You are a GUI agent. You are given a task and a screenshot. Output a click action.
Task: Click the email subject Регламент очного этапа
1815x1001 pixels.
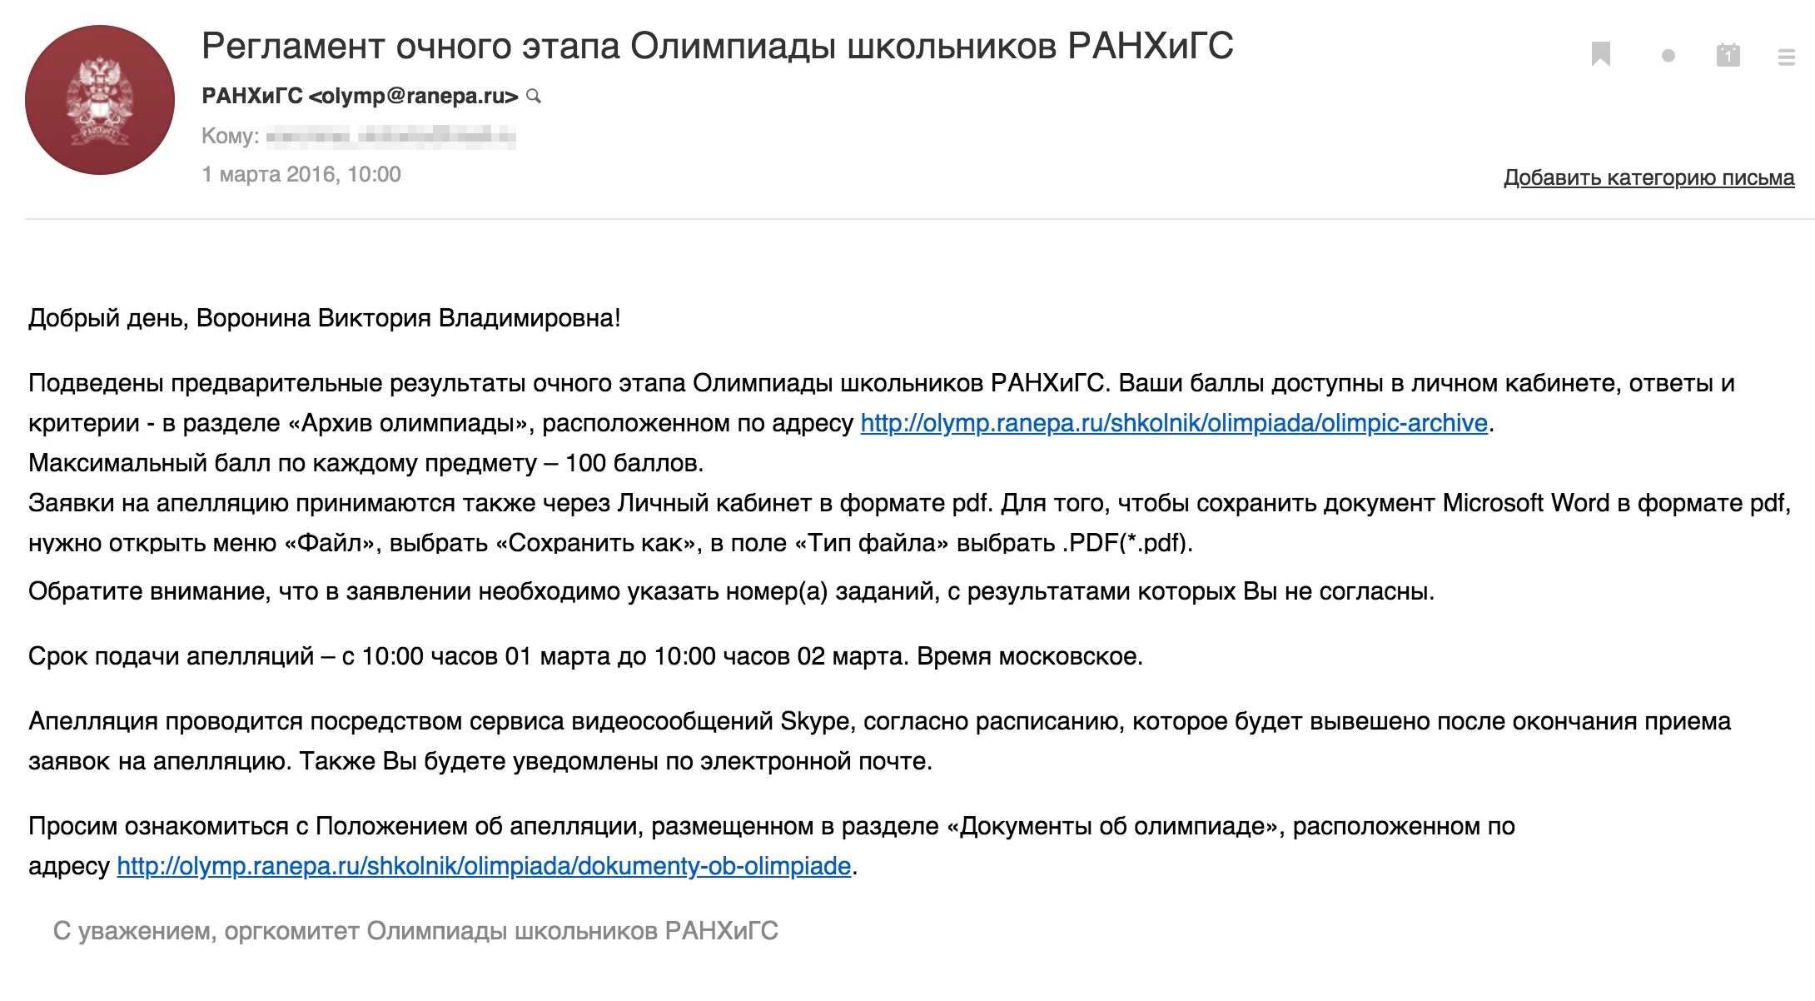pyautogui.click(x=717, y=46)
